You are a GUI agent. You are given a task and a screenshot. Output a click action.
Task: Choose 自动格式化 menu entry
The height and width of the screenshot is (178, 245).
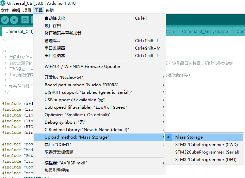click(99, 18)
